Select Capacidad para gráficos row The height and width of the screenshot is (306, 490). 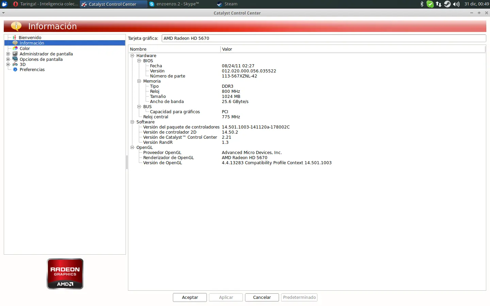pyautogui.click(x=306, y=112)
